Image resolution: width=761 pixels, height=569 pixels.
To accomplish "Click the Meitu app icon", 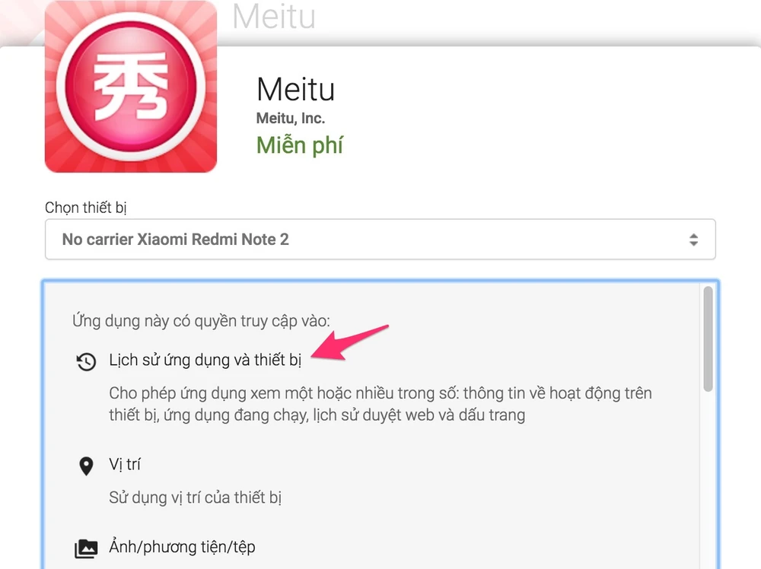I will 131,87.
